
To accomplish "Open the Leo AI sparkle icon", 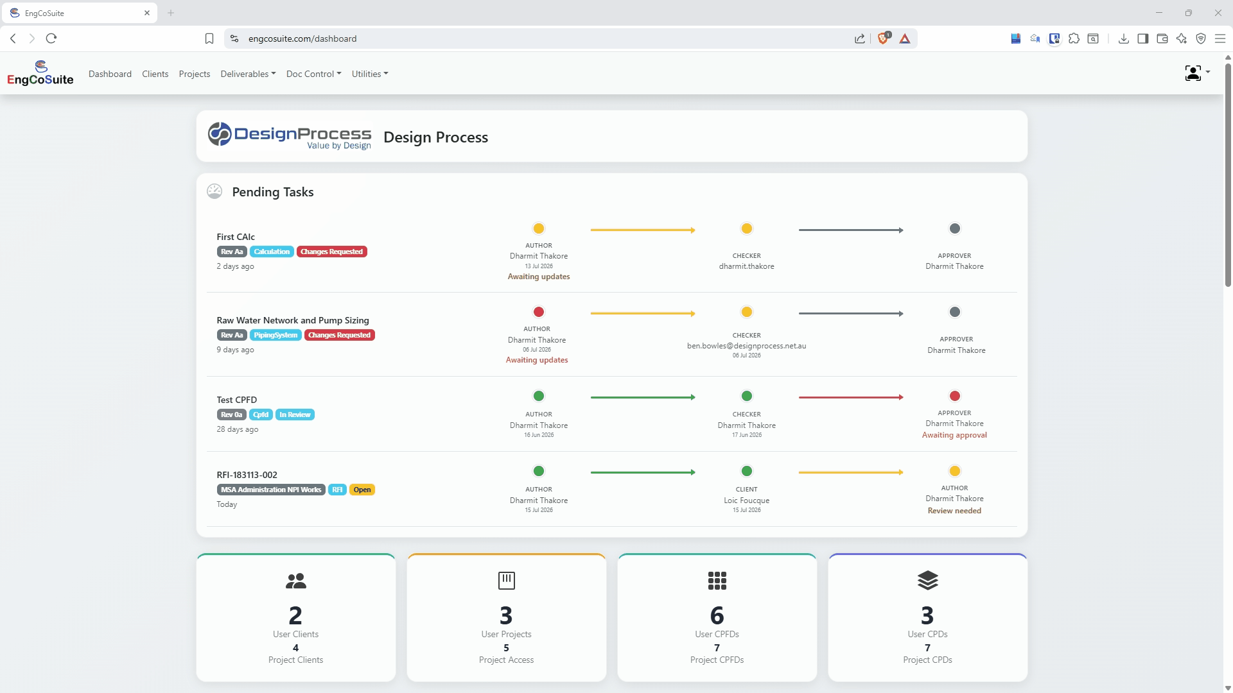I will 1182,38.
